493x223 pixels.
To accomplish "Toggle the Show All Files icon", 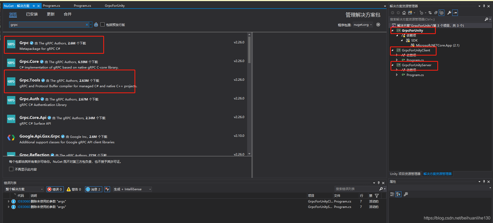I will [x=441, y=13].
